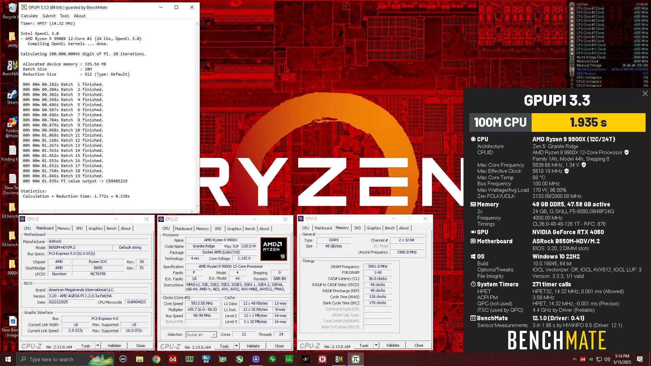Viewport: 651px width, 366px height.
Task: Open the green PCI card taskbar icon
Action: (223, 359)
